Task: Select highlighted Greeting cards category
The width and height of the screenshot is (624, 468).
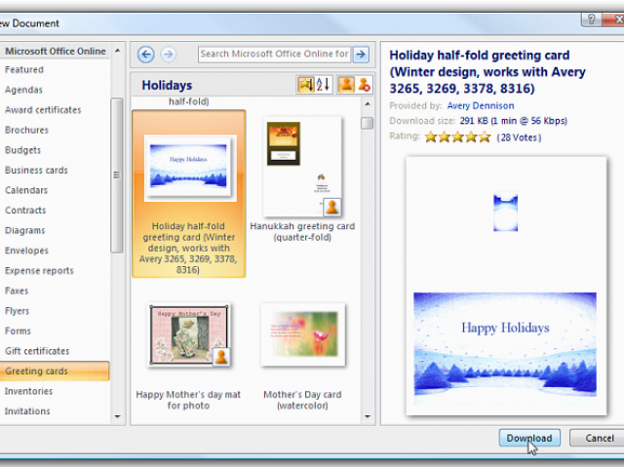Action: pos(55,370)
